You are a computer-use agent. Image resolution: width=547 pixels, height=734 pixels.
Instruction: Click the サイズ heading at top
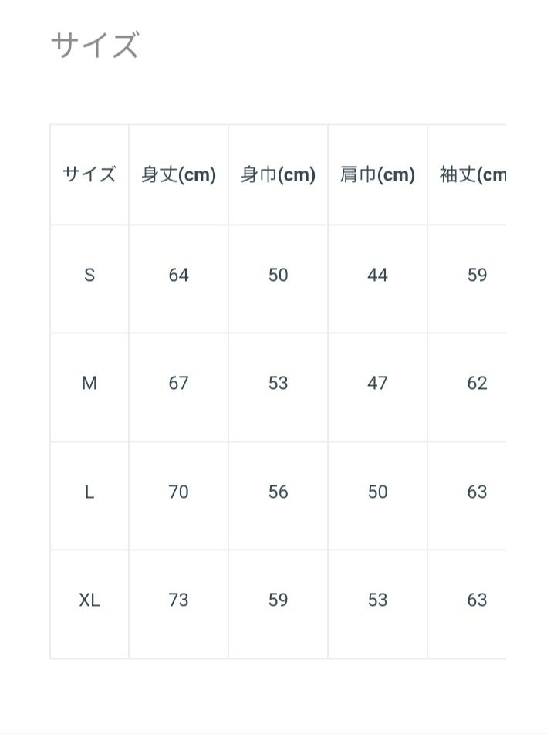pyautogui.click(x=94, y=46)
